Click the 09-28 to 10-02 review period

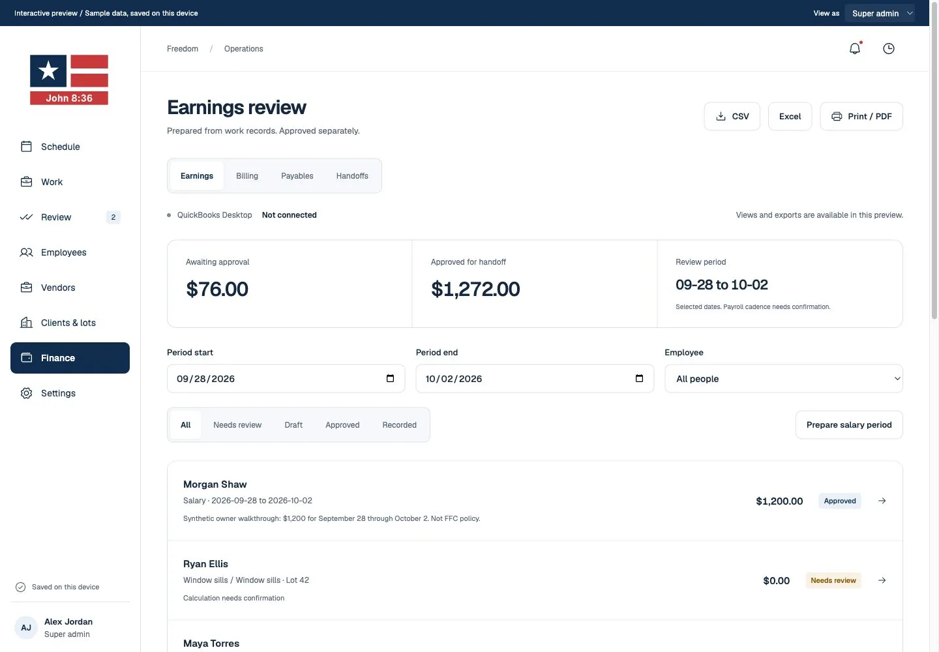coord(722,285)
